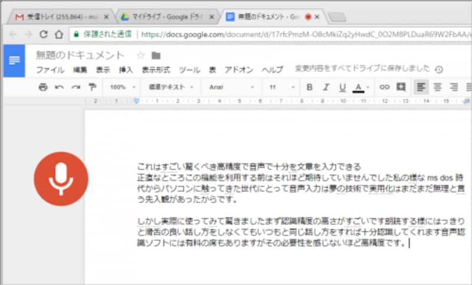Viewport: 472px width, 285px height.
Task: Click the saved-to-Drive status text
Action: [362, 68]
